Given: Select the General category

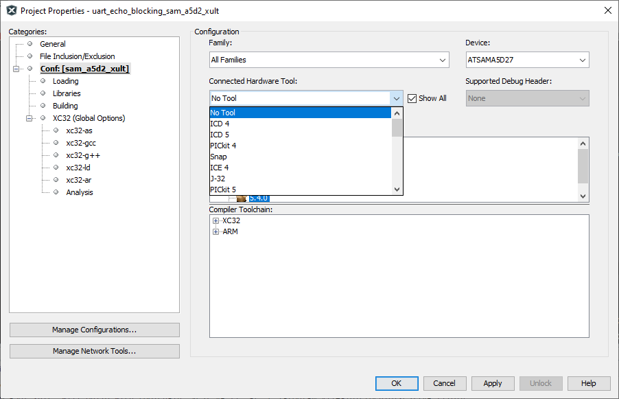Looking at the screenshot, I should (53, 44).
